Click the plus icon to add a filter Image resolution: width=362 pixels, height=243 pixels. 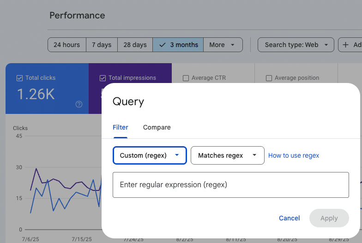tap(346, 45)
